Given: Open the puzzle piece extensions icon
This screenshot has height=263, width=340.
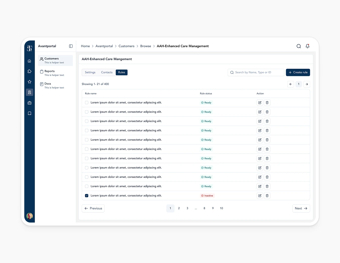Looking at the screenshot, I should click(x=29, y=71).
